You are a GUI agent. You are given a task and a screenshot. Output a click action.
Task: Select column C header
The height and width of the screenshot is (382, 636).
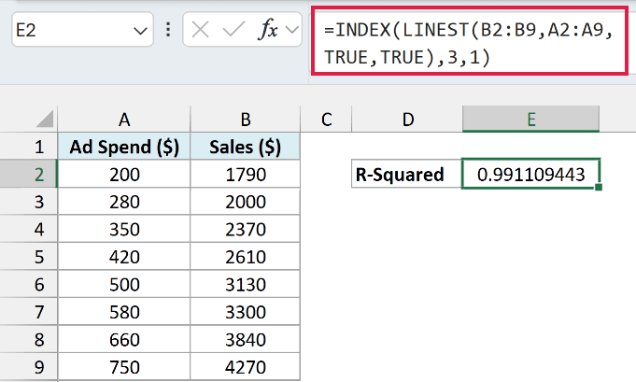pos(326,120)
